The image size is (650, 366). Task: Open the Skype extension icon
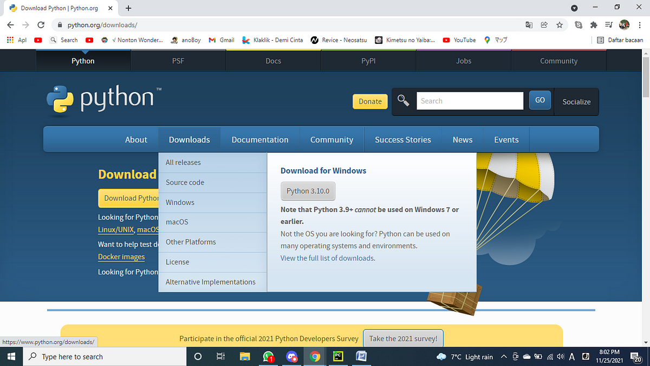pyautogui.click(x=578, y=25)
